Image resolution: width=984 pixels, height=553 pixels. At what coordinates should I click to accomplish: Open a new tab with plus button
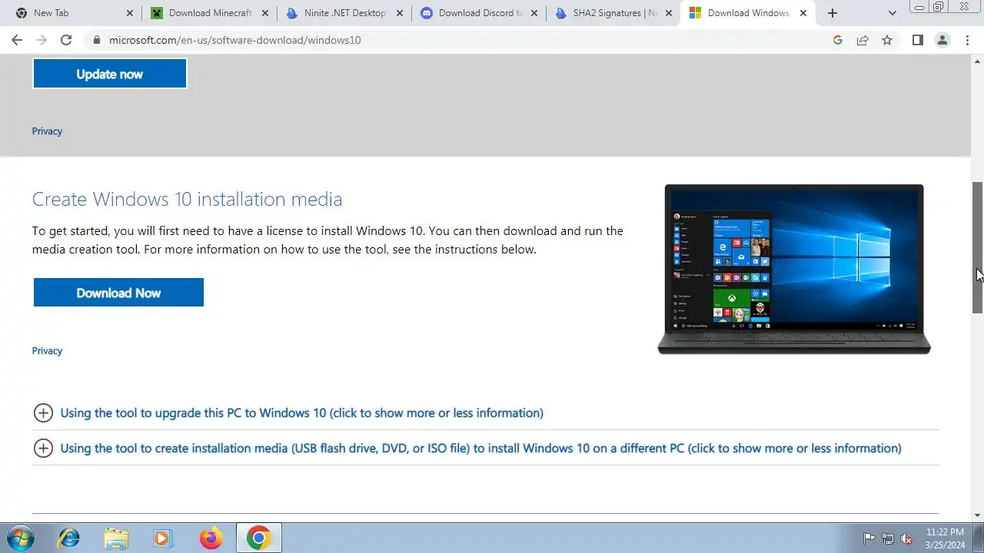pyautogui.click(x=833, y=13)
